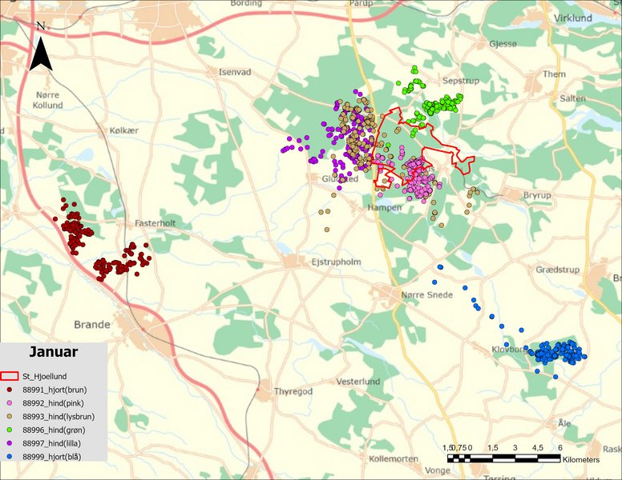622x480 pixels.
Task: Click the north arrow symbol
Action: 40,48
